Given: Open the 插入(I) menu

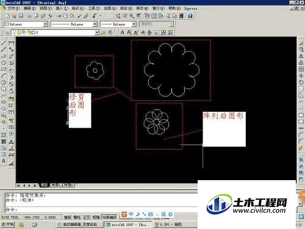Looking at the screenshot, I should [x=62, y=9].
